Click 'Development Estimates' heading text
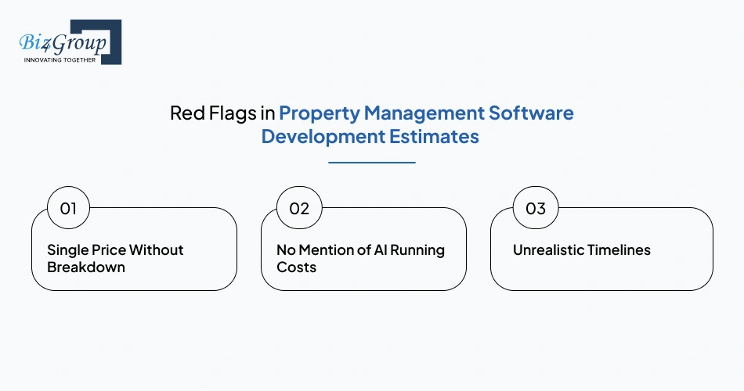The image size is (744, 391). 370,137
